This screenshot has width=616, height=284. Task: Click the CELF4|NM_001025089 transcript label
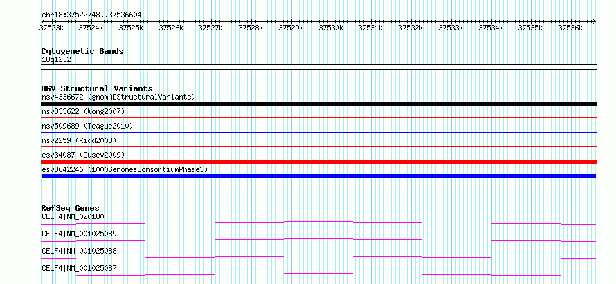pyautogui.click(x=79, y=234)
